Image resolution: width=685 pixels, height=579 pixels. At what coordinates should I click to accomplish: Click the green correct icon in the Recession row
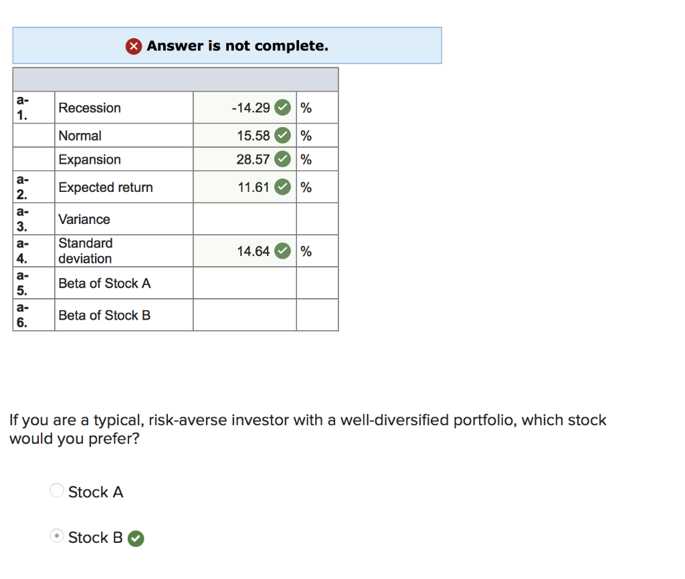point(282,107)
